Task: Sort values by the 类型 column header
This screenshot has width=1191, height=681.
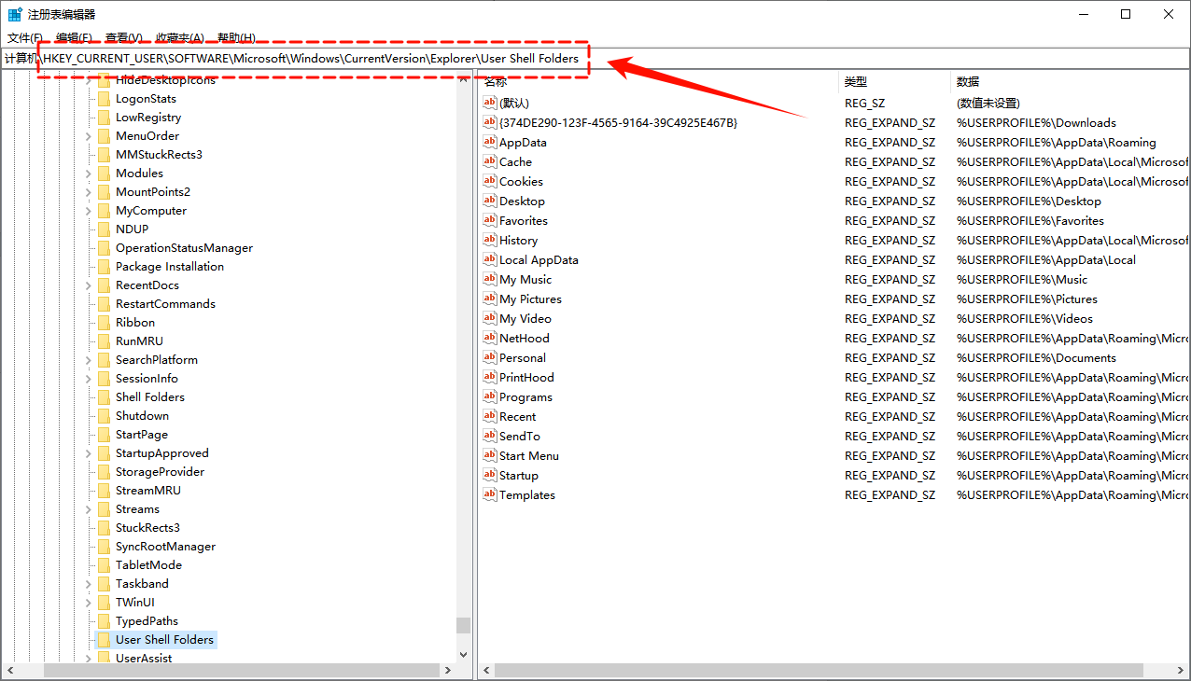Action: [x=855, y=81]
